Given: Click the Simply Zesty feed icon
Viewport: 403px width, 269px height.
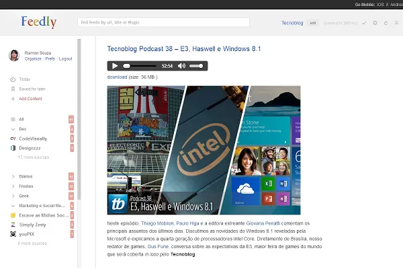Looking at the screenshot, I should point(13,225).
